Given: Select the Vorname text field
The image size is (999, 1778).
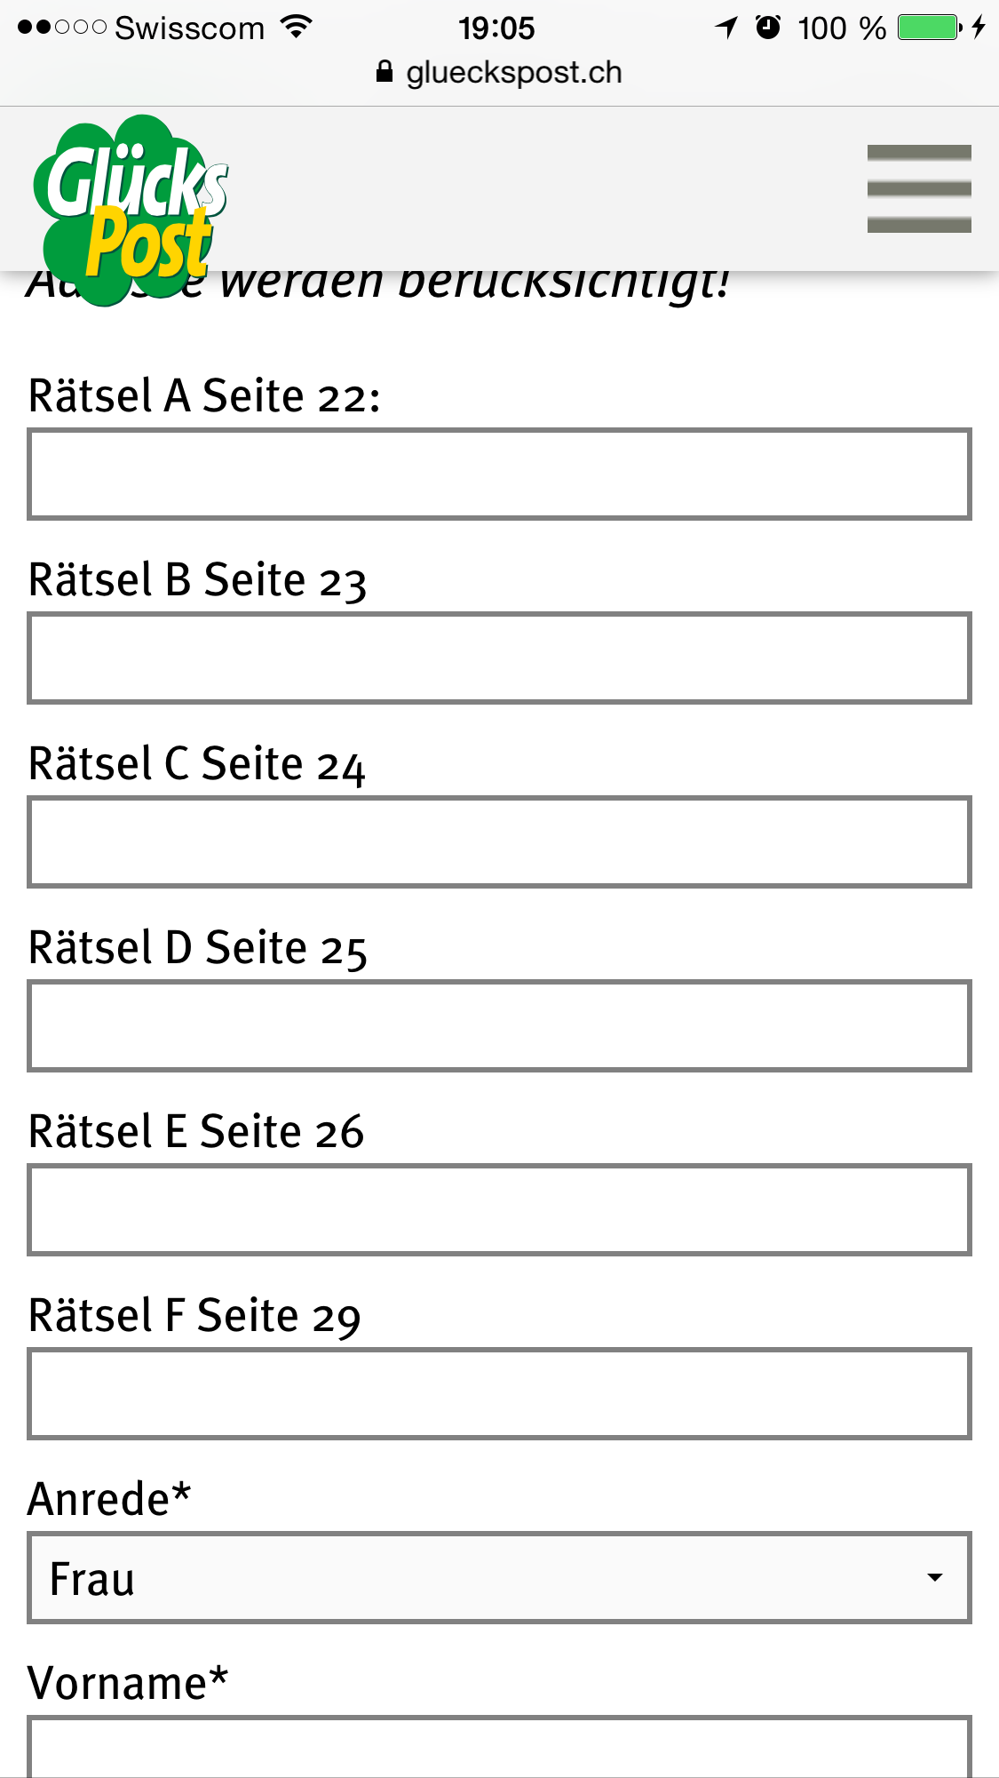Looking at the screenshot, I should click(x=499, y=1747).
